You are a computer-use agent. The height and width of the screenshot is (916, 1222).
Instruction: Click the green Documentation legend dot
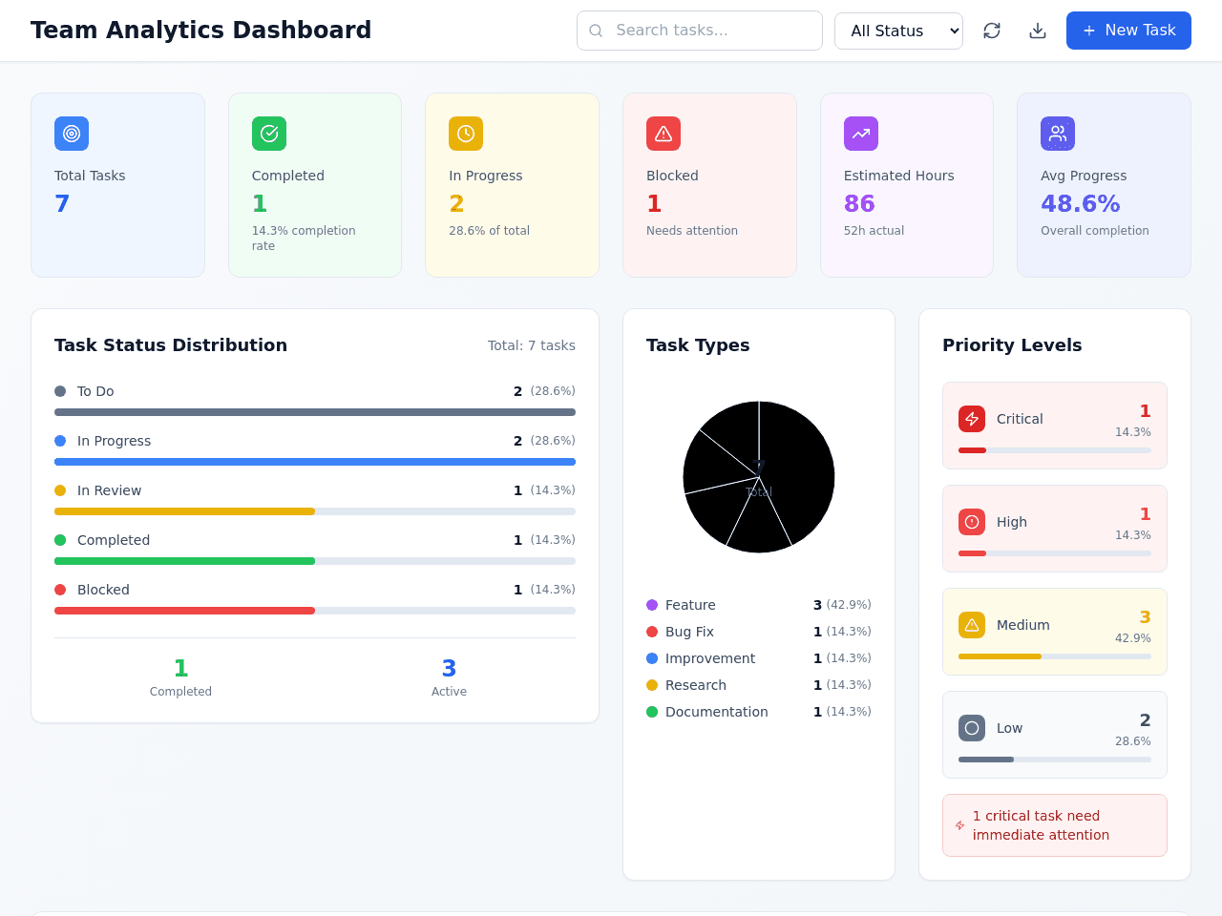click(652, 712)
